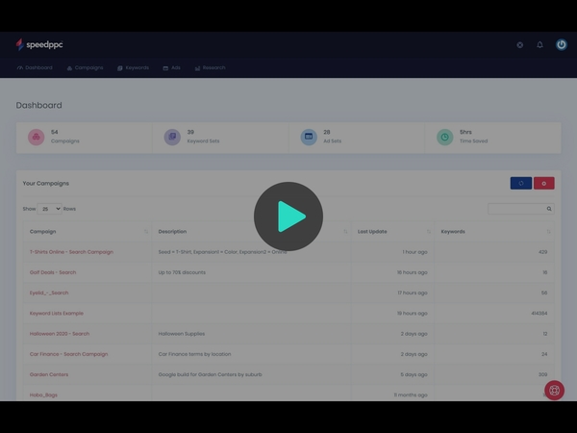The image size is (577, 433).
Task: Click the 309 keywords value
Action: click(542, 374)
